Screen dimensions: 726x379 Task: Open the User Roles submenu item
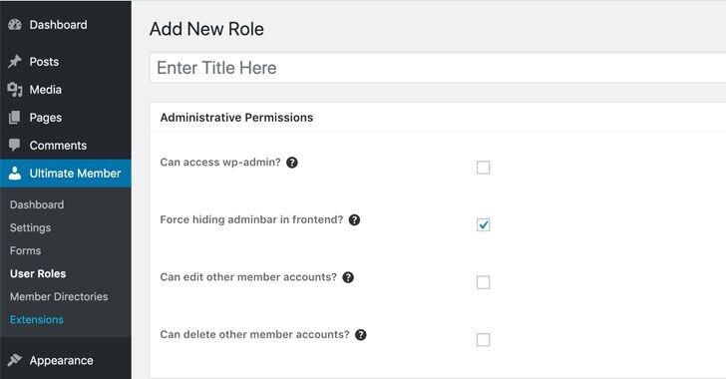point(38,274)
